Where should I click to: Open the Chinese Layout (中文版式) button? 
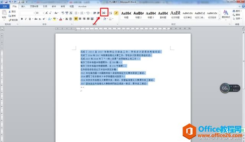point(104,13)
